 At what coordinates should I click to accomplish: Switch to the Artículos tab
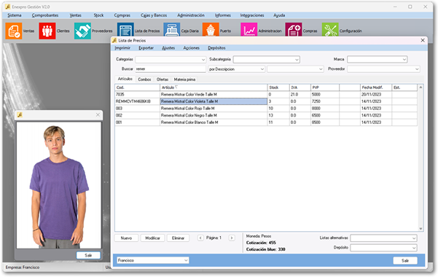pyautogui.click(x=125, y=79)
